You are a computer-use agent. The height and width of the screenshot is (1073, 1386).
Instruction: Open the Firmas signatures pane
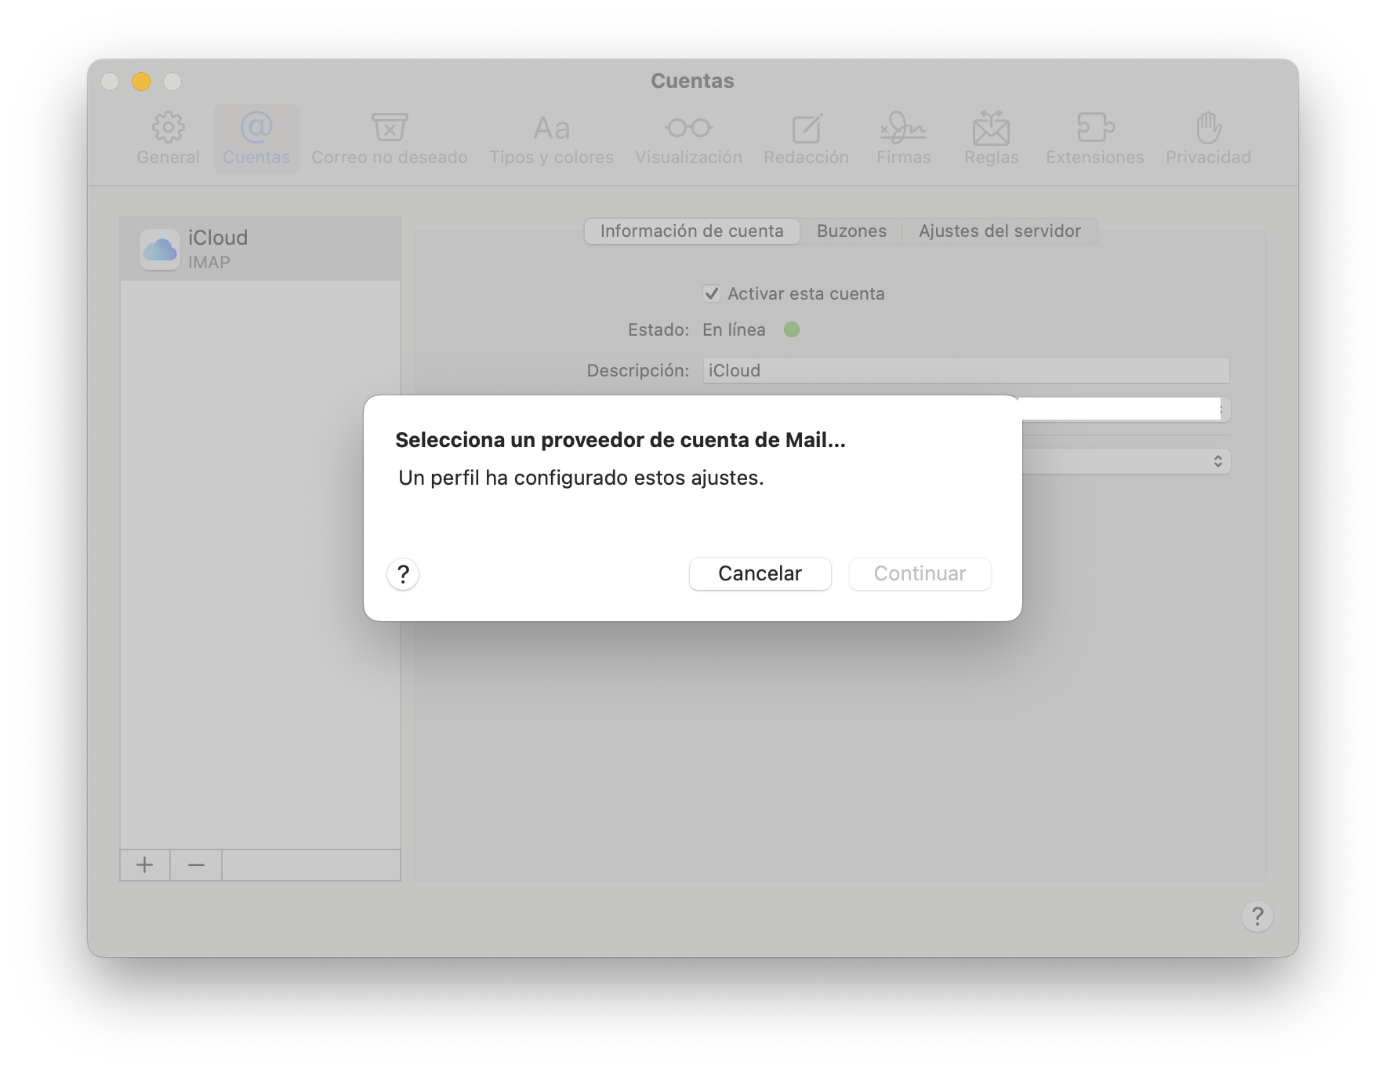(903, 139)
